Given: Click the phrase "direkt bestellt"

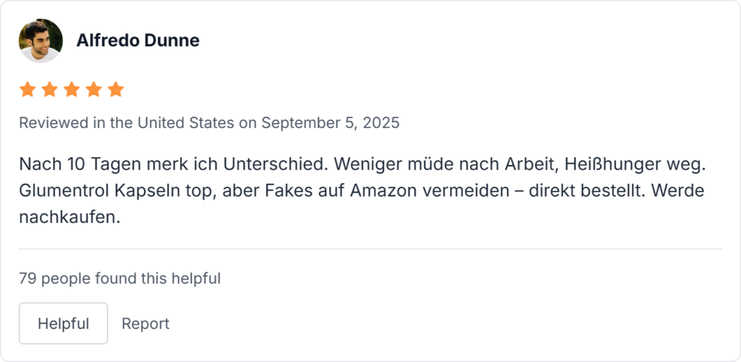Looking at the screenshot, I should [596, 191].
